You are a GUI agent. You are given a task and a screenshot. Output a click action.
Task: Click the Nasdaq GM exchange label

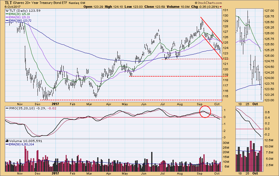(x=77, y=3)
